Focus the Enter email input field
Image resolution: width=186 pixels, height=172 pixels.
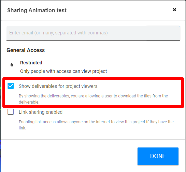pos(94,33)
